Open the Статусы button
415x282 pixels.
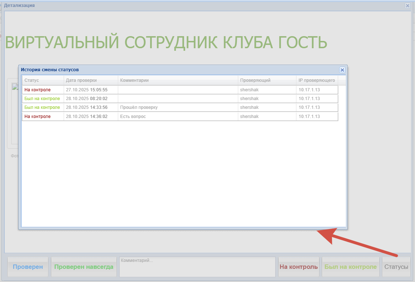click(x=396, y=267)
